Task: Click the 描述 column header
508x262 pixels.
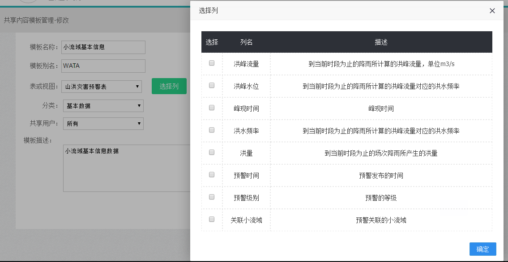Action: [x=381, y=42]
